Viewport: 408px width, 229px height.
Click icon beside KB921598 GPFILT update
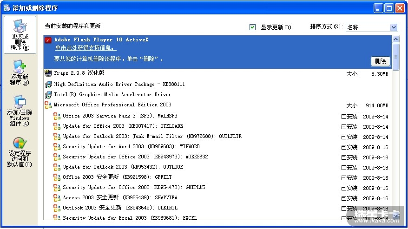tap(57, 177)
